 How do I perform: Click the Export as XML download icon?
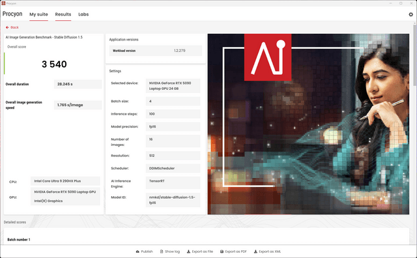(x=255, y=251)
